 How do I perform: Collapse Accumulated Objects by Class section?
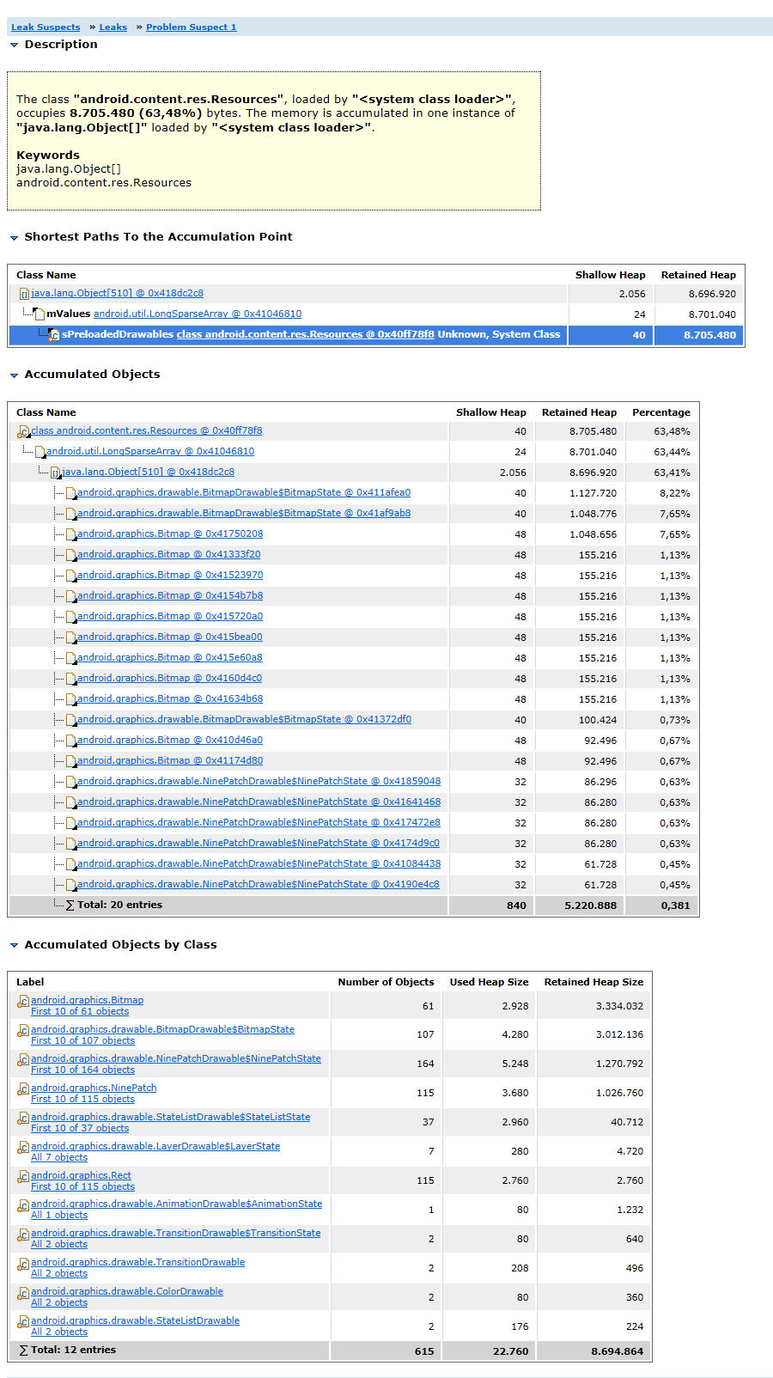14,945
